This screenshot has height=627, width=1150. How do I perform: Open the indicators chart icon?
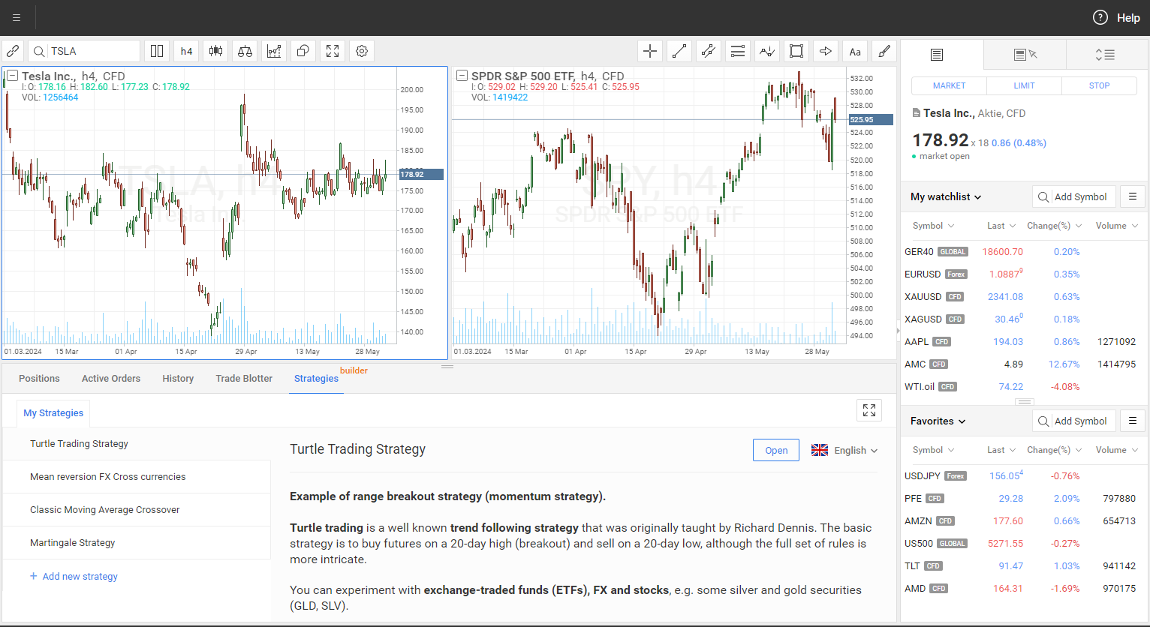tap(274, 51)
